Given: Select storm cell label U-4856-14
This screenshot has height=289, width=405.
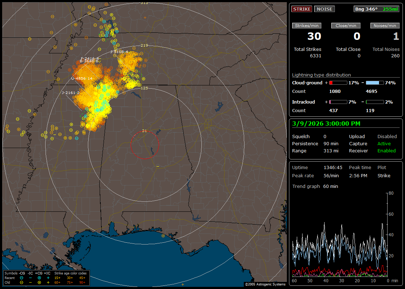Looking at the screenshot, I should [x=82, y=78].
